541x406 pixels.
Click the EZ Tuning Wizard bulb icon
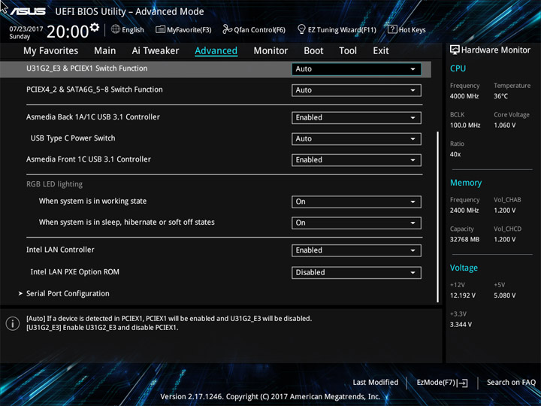(301, 29)
